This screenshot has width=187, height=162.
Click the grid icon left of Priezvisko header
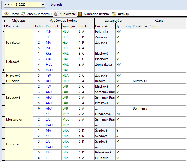point(4,26)
